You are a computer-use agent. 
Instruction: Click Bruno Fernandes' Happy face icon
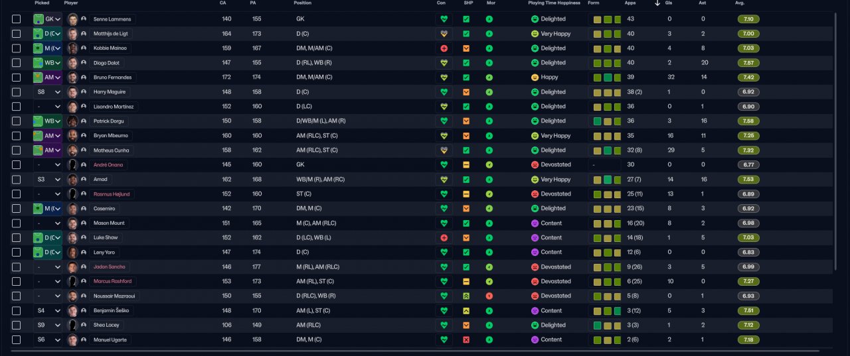(x=535, y=78)
